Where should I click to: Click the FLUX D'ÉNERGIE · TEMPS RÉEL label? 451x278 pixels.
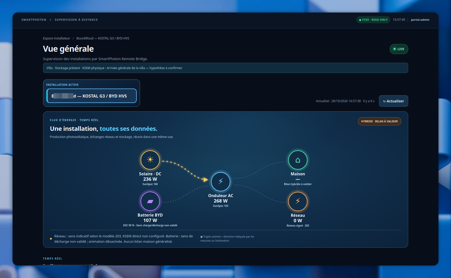(x=74, y=120)
